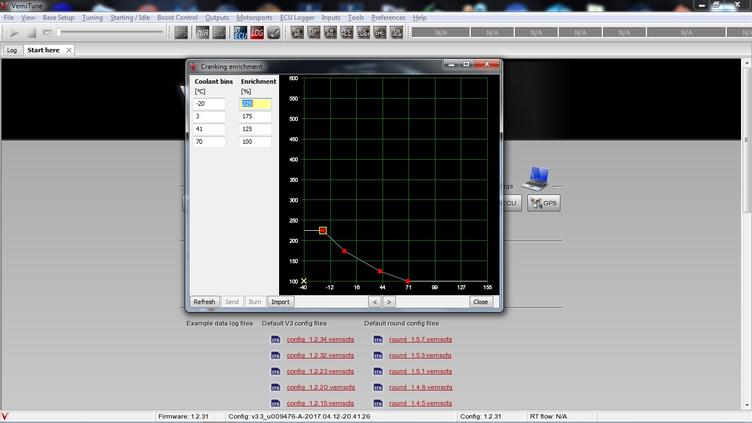Open the LOG VIEW toolbar icon
752x423 pixels.
point(396,33)
